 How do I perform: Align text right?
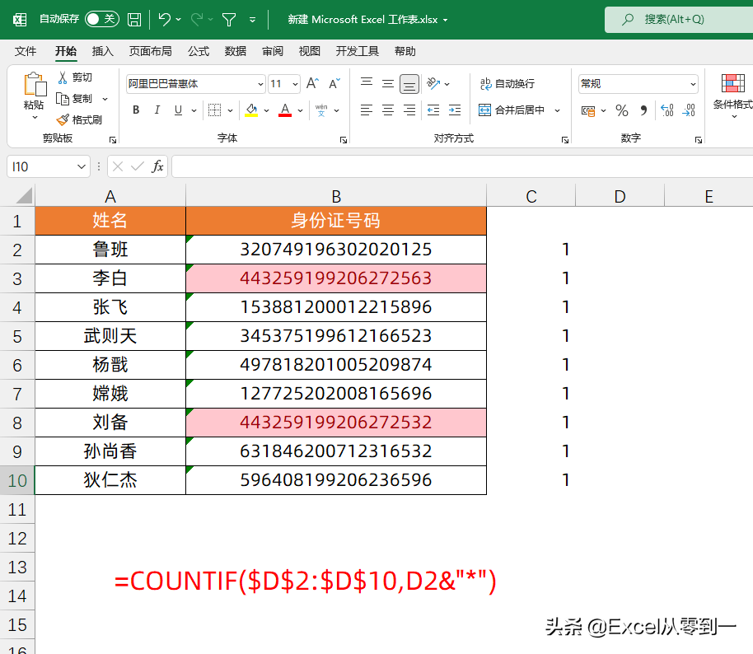409,110
